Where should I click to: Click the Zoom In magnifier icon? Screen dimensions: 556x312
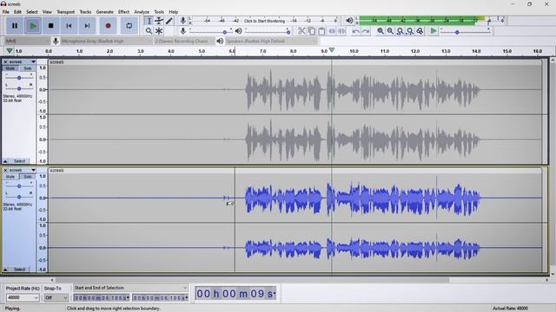pos(381,31)
